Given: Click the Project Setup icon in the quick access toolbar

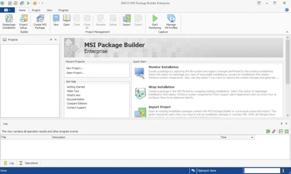Looking at the screenshot, I should click(15, 3).
